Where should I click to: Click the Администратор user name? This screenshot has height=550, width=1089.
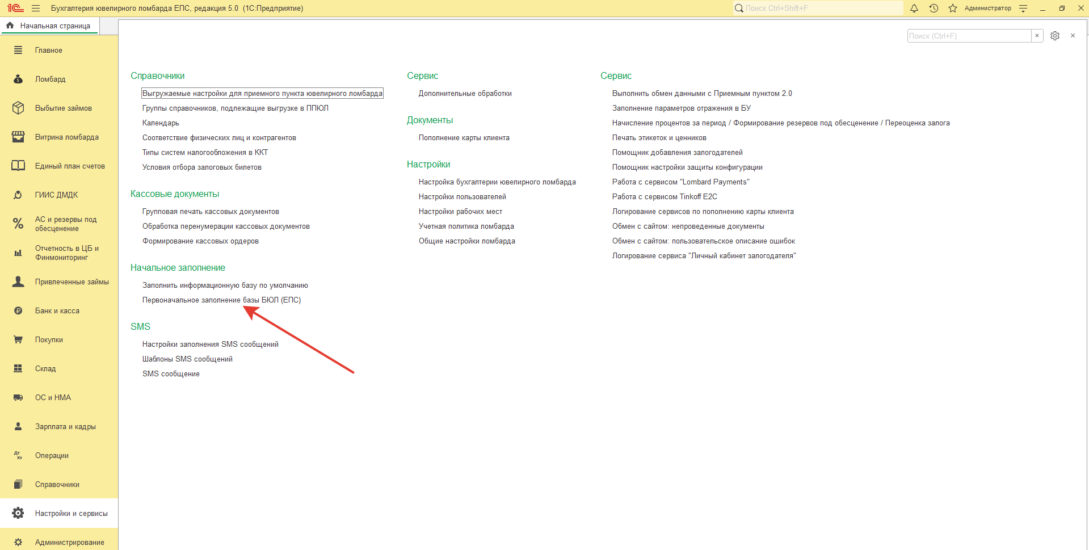988,9
